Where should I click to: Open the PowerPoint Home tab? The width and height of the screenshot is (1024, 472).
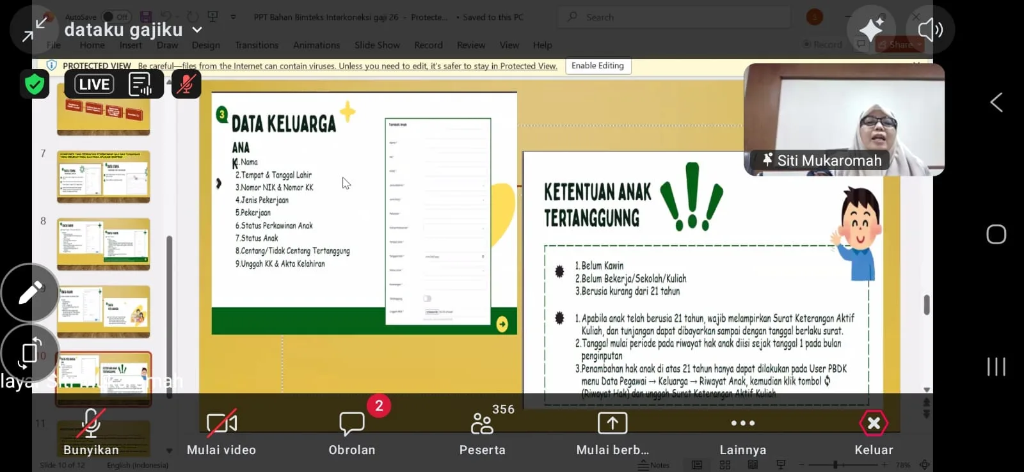[x=92, y=45]
